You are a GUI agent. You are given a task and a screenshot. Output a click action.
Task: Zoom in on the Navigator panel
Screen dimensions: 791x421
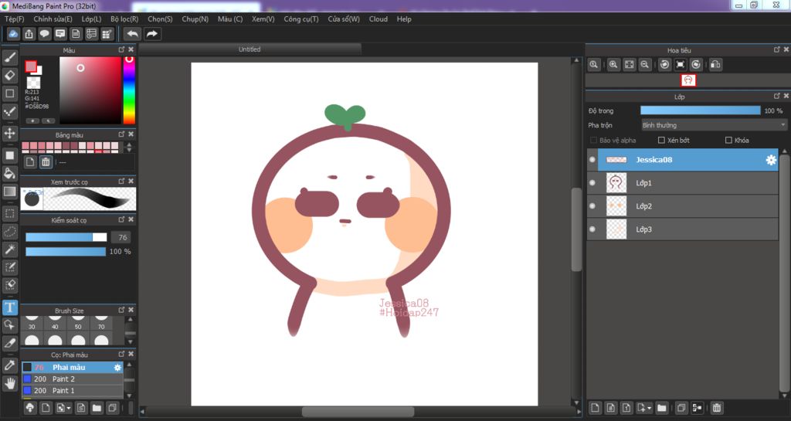(x=613, y=65)
